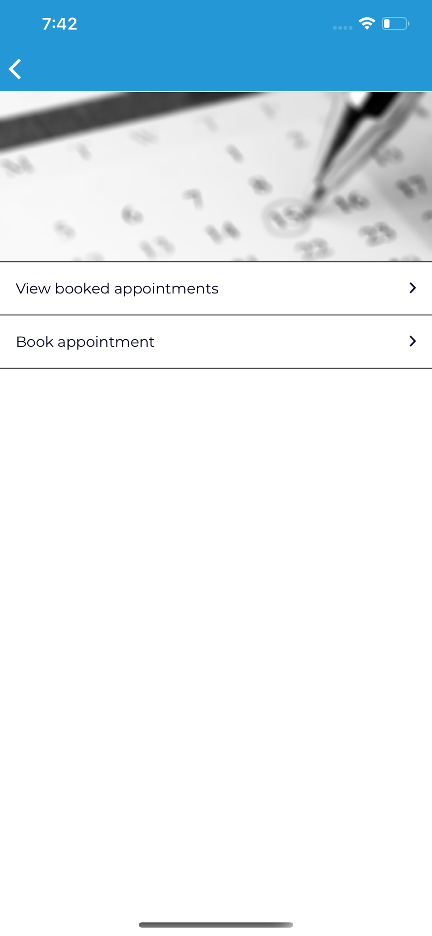Screen dimensions: 432x936
Task: Click the number 6 on the calendar photo
Action: 131,215
